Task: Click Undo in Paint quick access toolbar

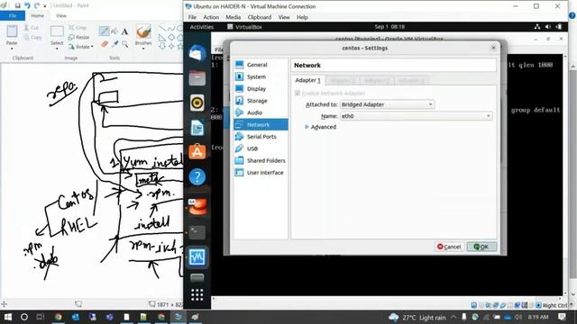Action: click(x=27, y=5)
